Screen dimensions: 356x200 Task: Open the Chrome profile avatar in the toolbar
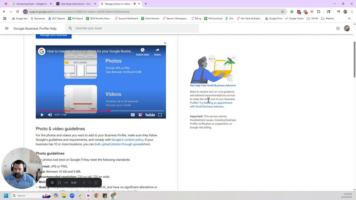coord(345,12)
